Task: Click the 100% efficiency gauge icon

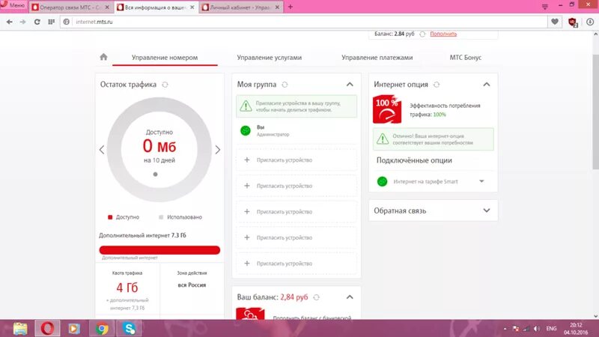Action: pos(387,109)
